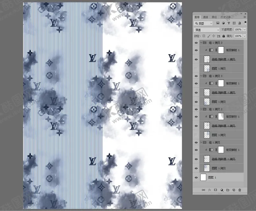Collapse panel with double-arrow icon
The height and width of the screenshot is (211, 256).
[242, 14]
